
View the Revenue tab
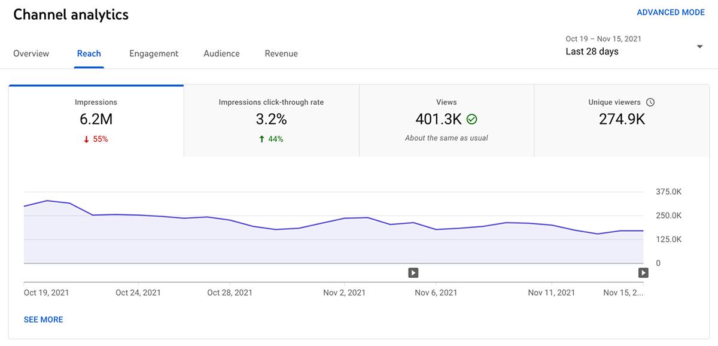click(281, 53)
